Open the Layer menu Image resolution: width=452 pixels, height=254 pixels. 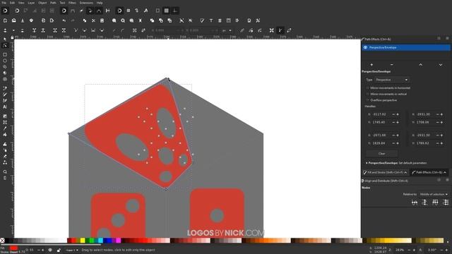tap(31, 3)
